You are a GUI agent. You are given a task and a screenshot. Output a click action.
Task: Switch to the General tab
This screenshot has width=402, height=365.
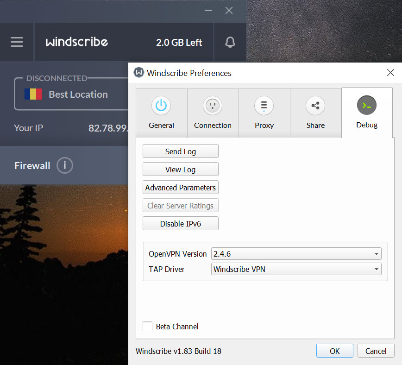pos(162,113)
